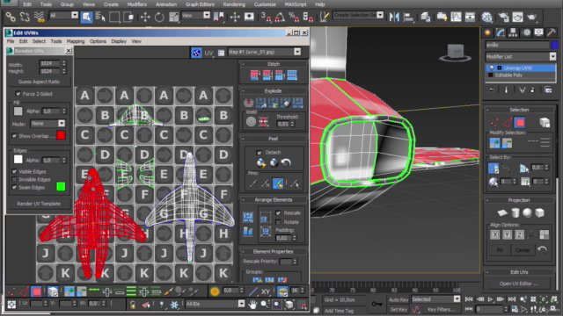The width and height of the screenshot is (563, 316).
Task: Enable Invisible Edges checkbox
Action: [x=14, y=179]
